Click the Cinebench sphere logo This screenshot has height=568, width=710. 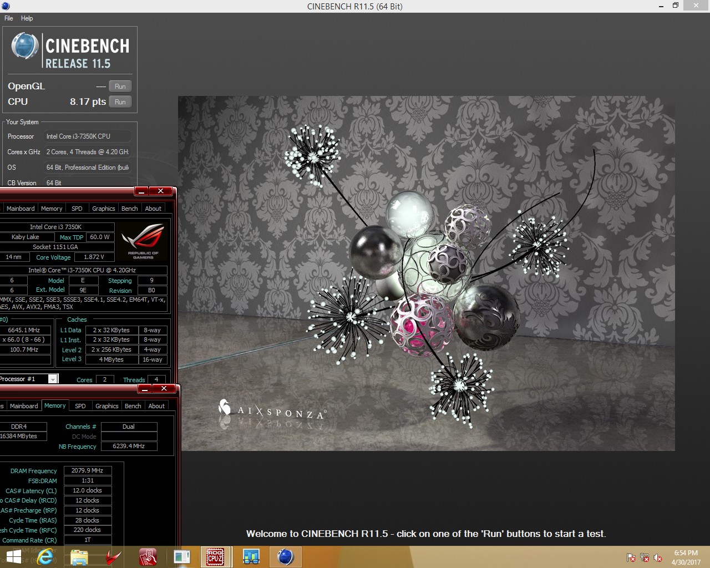pyautogui.click(x=24, y=46)
